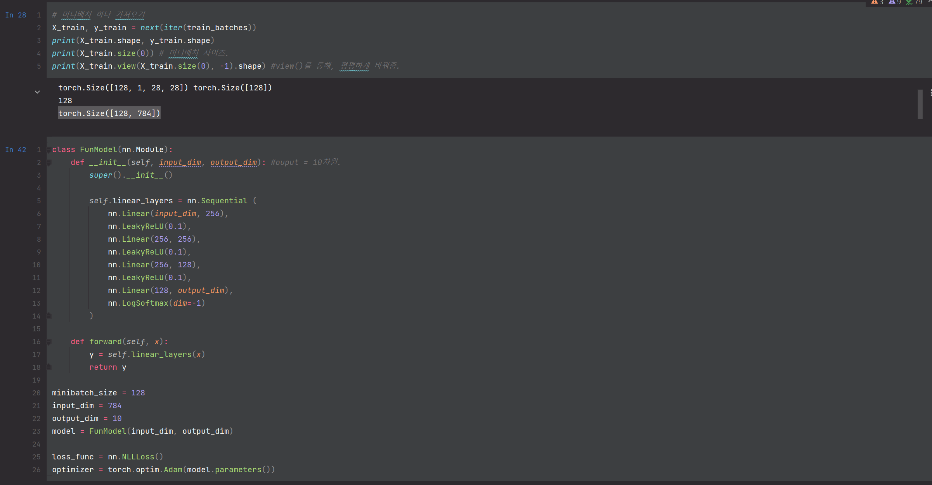932x485 pixels.
Task: Click the 'return y' statement on line 18
Action: (108, 367)
